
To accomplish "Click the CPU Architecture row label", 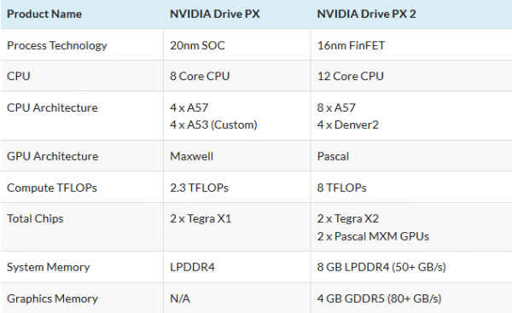I will click(x=52, y=107).
